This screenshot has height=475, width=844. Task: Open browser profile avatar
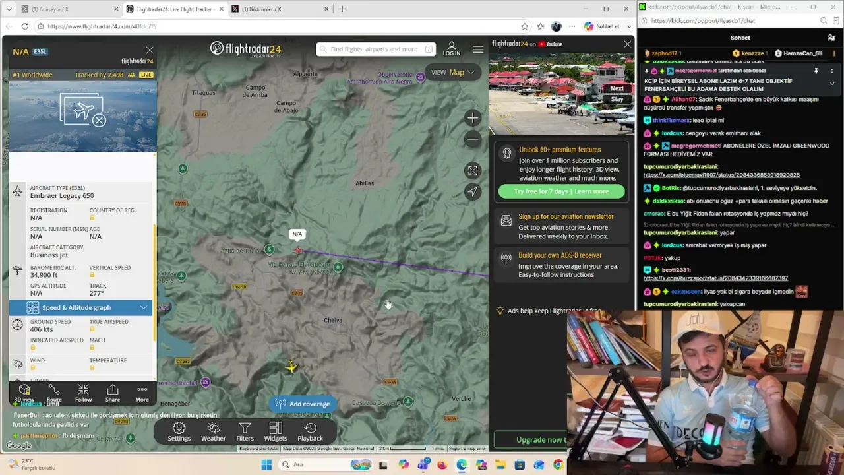click(556, 26)
